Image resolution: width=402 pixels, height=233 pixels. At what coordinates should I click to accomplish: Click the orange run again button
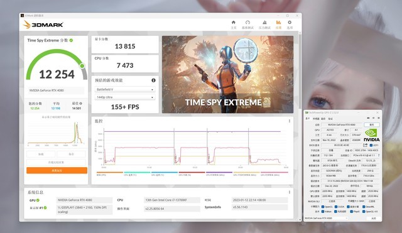(x=57, y=170)
